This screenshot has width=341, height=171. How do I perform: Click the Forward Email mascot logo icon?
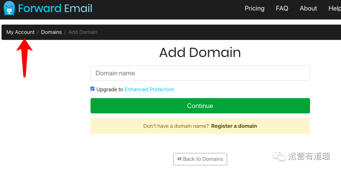[x=9, y=9]
